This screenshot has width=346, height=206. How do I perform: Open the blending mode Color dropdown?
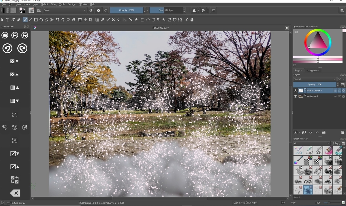[x=65, y=10]
